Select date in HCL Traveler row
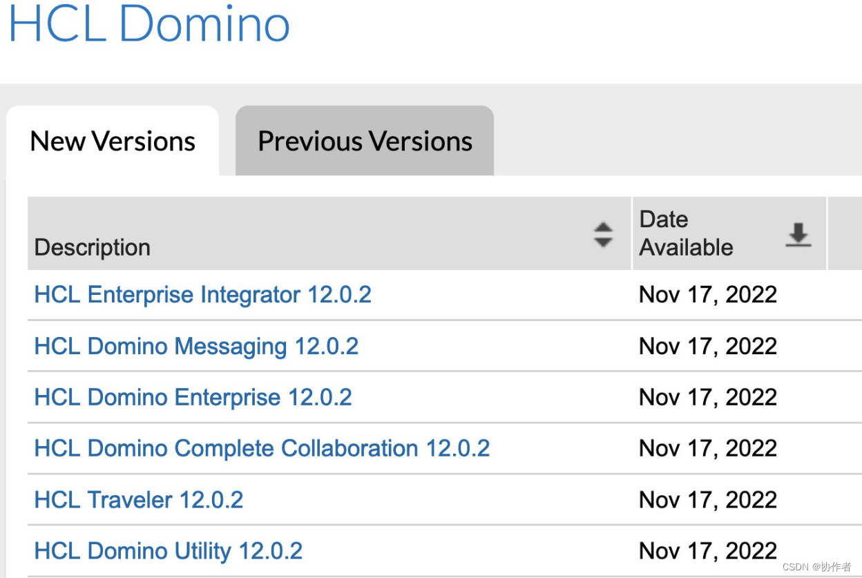862x578 pixels. [x=708, y=499]
